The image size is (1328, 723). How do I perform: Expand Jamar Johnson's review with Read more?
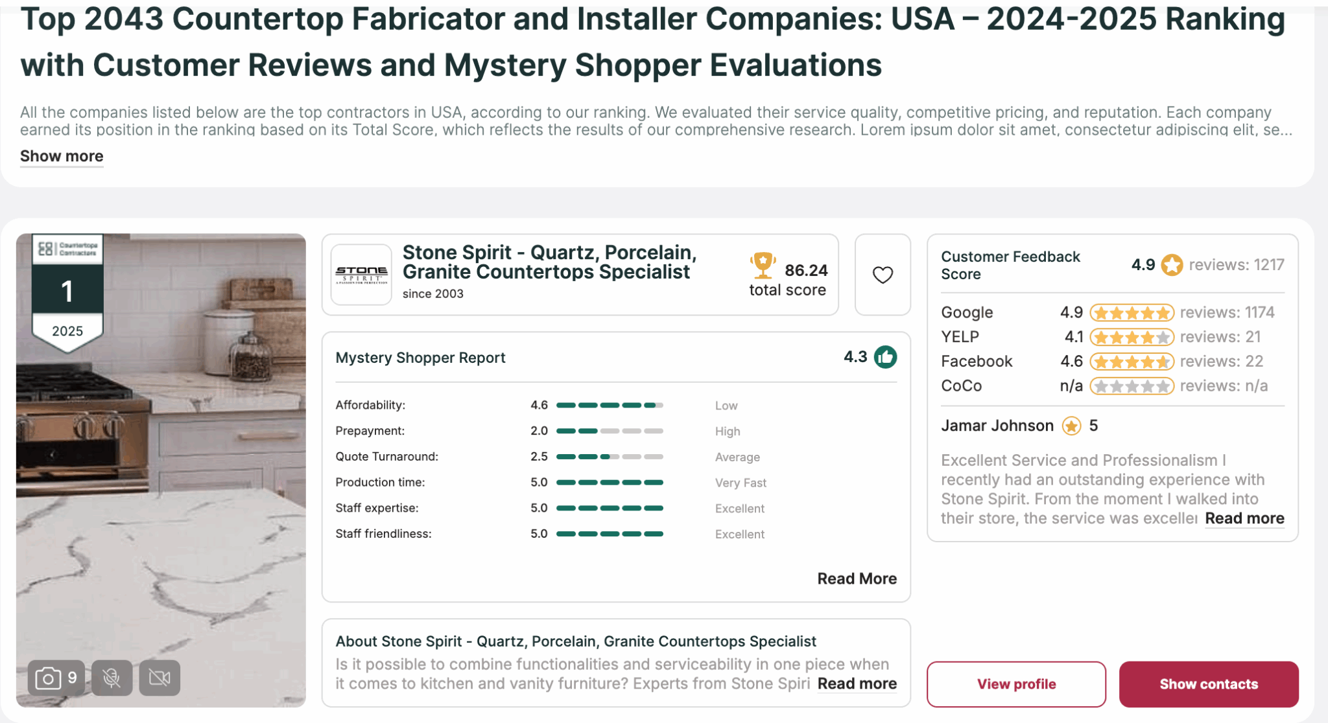[x=1244, y=518]
